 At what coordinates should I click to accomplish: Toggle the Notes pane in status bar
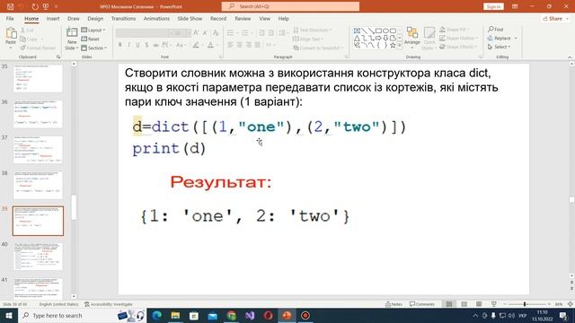394,304
